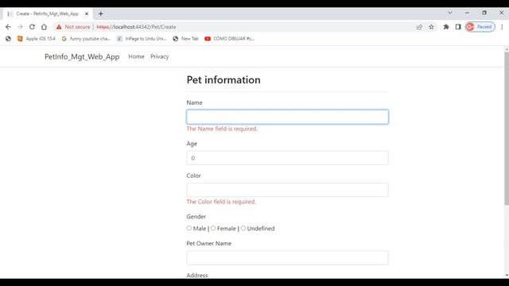
Task: Focus the Name input field
Action: 287,117
